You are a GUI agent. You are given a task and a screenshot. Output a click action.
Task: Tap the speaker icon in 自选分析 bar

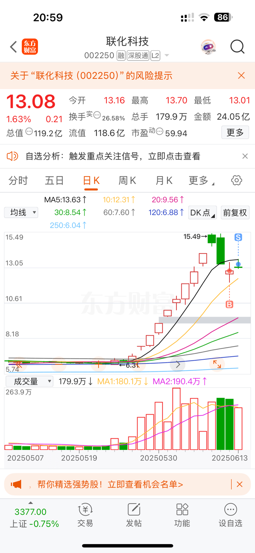pos(13,156)
